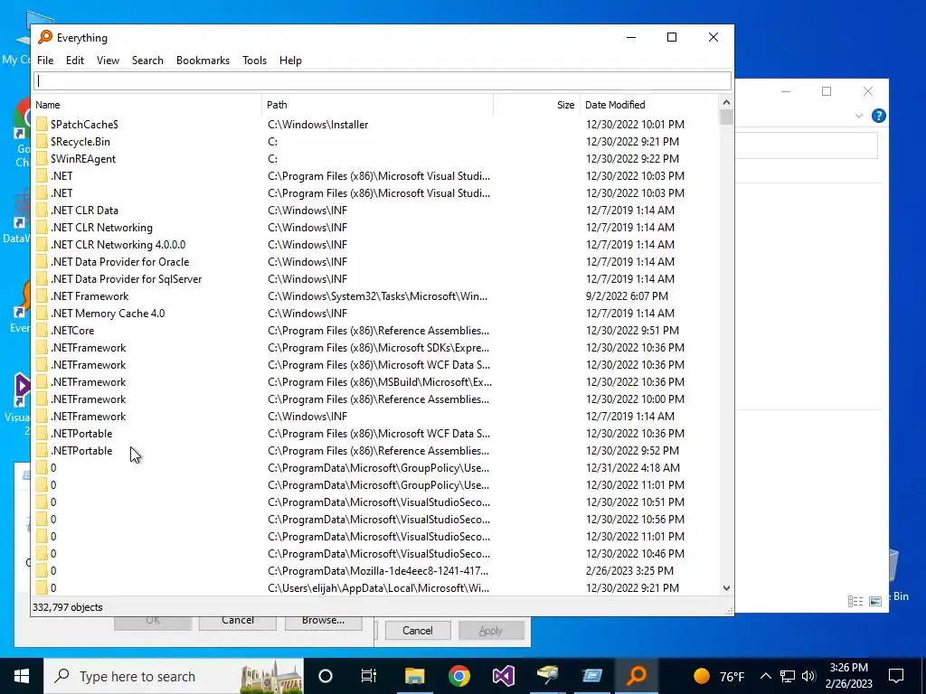Click Cancel button beside Apply in background dialog

(x=418, y=630)
